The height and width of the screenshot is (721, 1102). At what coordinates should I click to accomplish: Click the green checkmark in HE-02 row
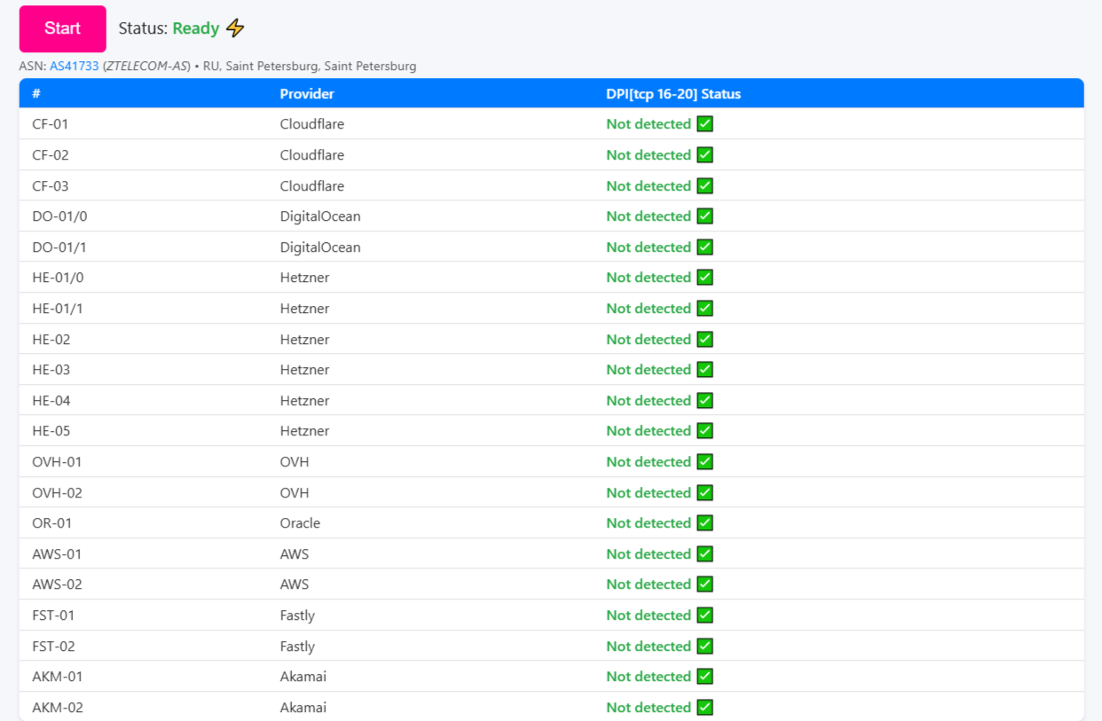click(x=705, y=339)
